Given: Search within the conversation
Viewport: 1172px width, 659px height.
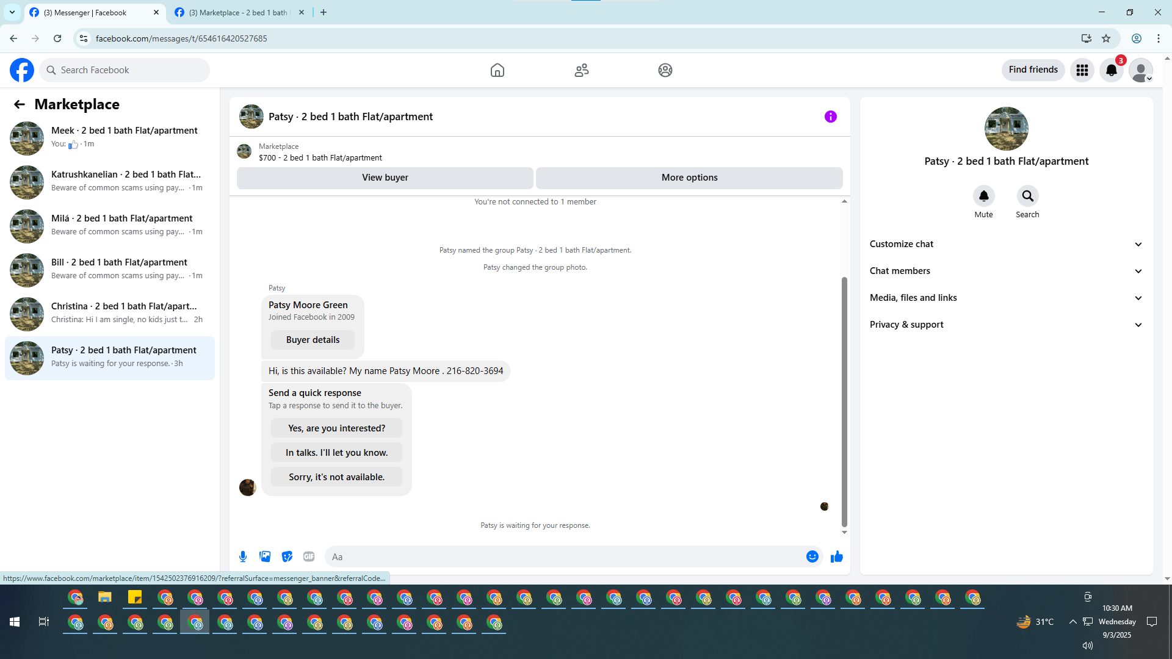Looking at the screenshot, I should click(1028, 196).
